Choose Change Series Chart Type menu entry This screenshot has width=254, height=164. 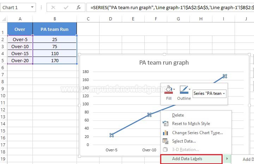coord(196,132)
